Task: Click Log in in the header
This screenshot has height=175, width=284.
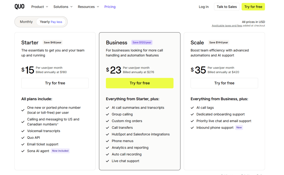Action: (x=204, y=7)
